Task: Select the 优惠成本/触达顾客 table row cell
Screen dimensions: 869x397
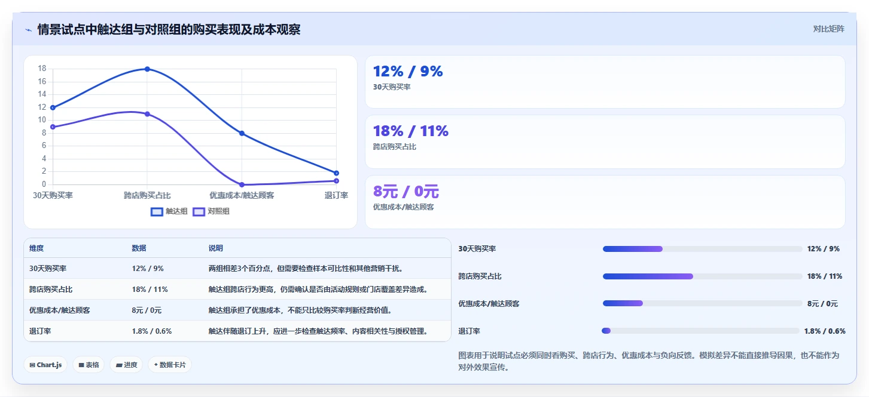Action: point(60,310)
